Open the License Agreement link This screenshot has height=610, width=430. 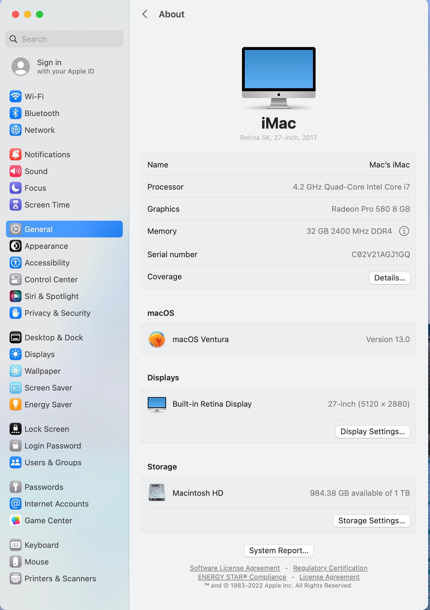(329, 577)
